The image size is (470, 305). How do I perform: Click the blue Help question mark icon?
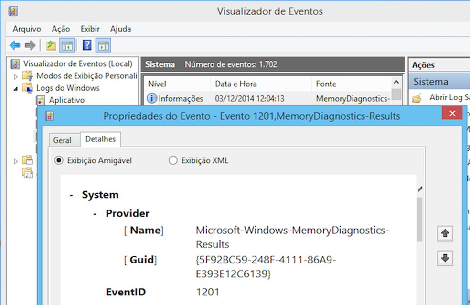[87, 45]
